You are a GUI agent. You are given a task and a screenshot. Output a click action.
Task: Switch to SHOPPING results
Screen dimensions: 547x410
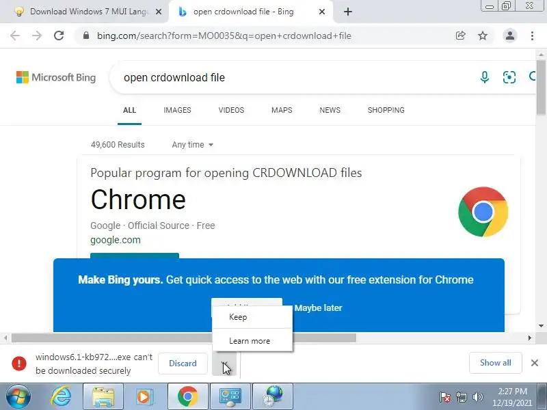[386, 110]
